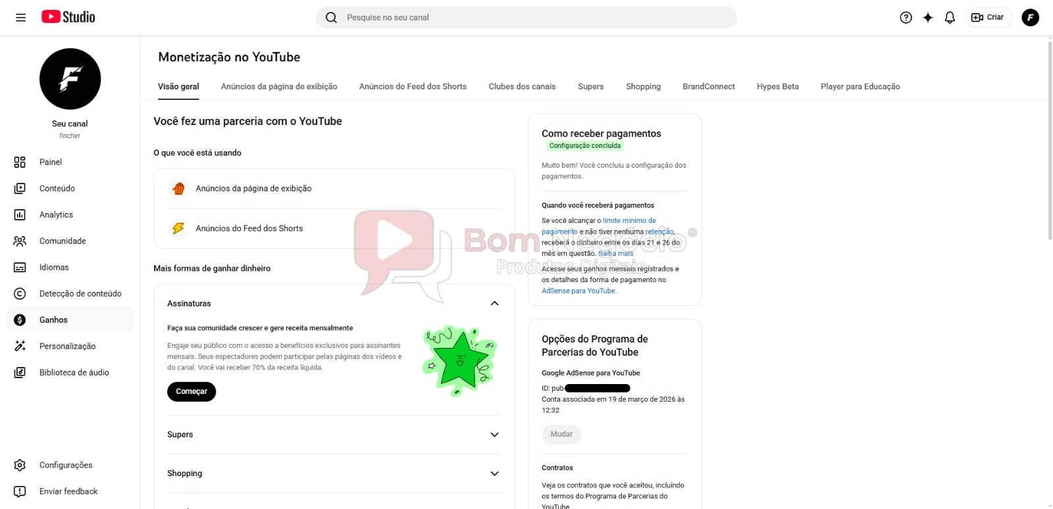Expand the Supers section chevron

[x=495, y=435]
